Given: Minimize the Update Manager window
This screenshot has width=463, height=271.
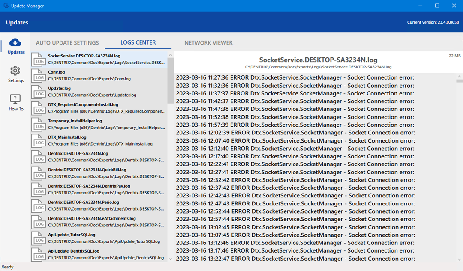Looking at the screenshot, I should pos(420,6).
